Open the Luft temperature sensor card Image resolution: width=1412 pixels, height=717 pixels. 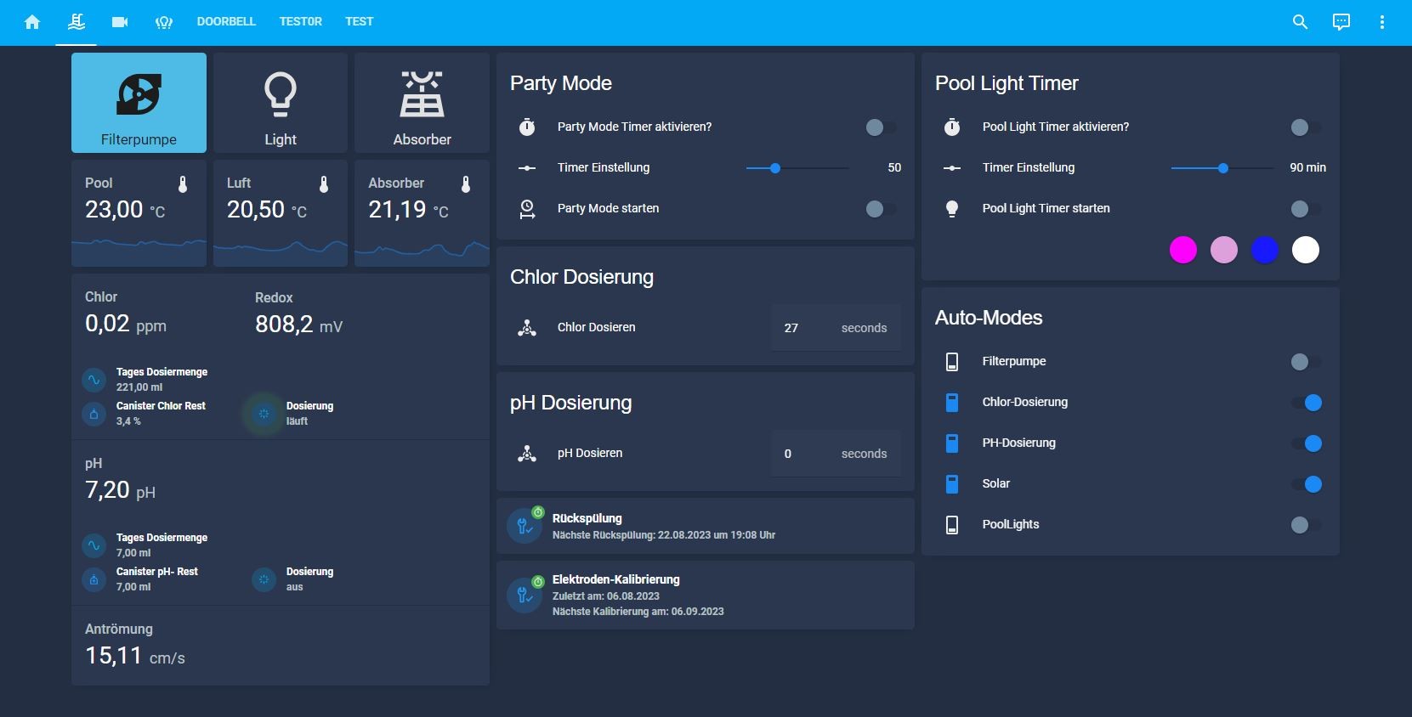281,213
